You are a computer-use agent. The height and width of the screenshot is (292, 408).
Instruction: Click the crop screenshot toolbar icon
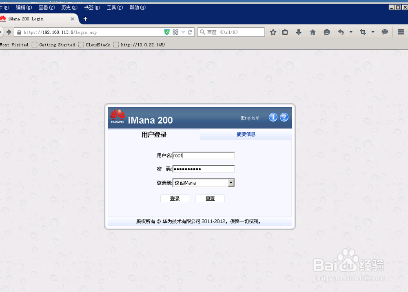pyautogui.click(x=363, y=32)
